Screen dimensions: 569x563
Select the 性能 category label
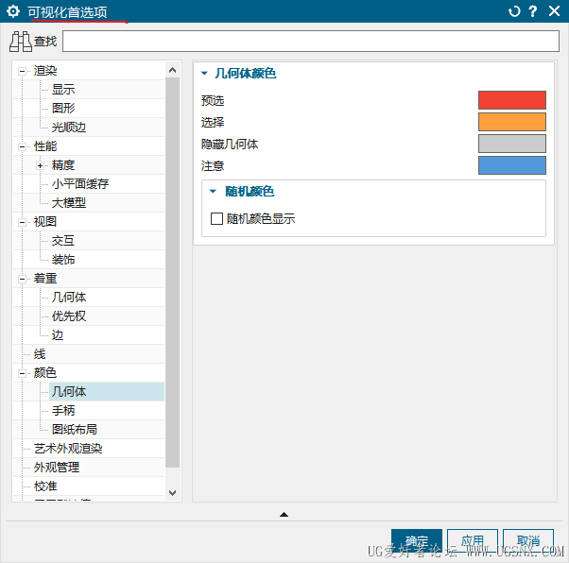point(45,146)
